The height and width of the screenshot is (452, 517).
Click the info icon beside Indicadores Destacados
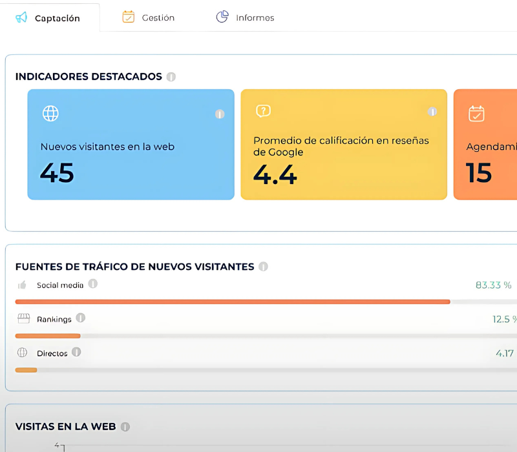click(x=171, y=77)
